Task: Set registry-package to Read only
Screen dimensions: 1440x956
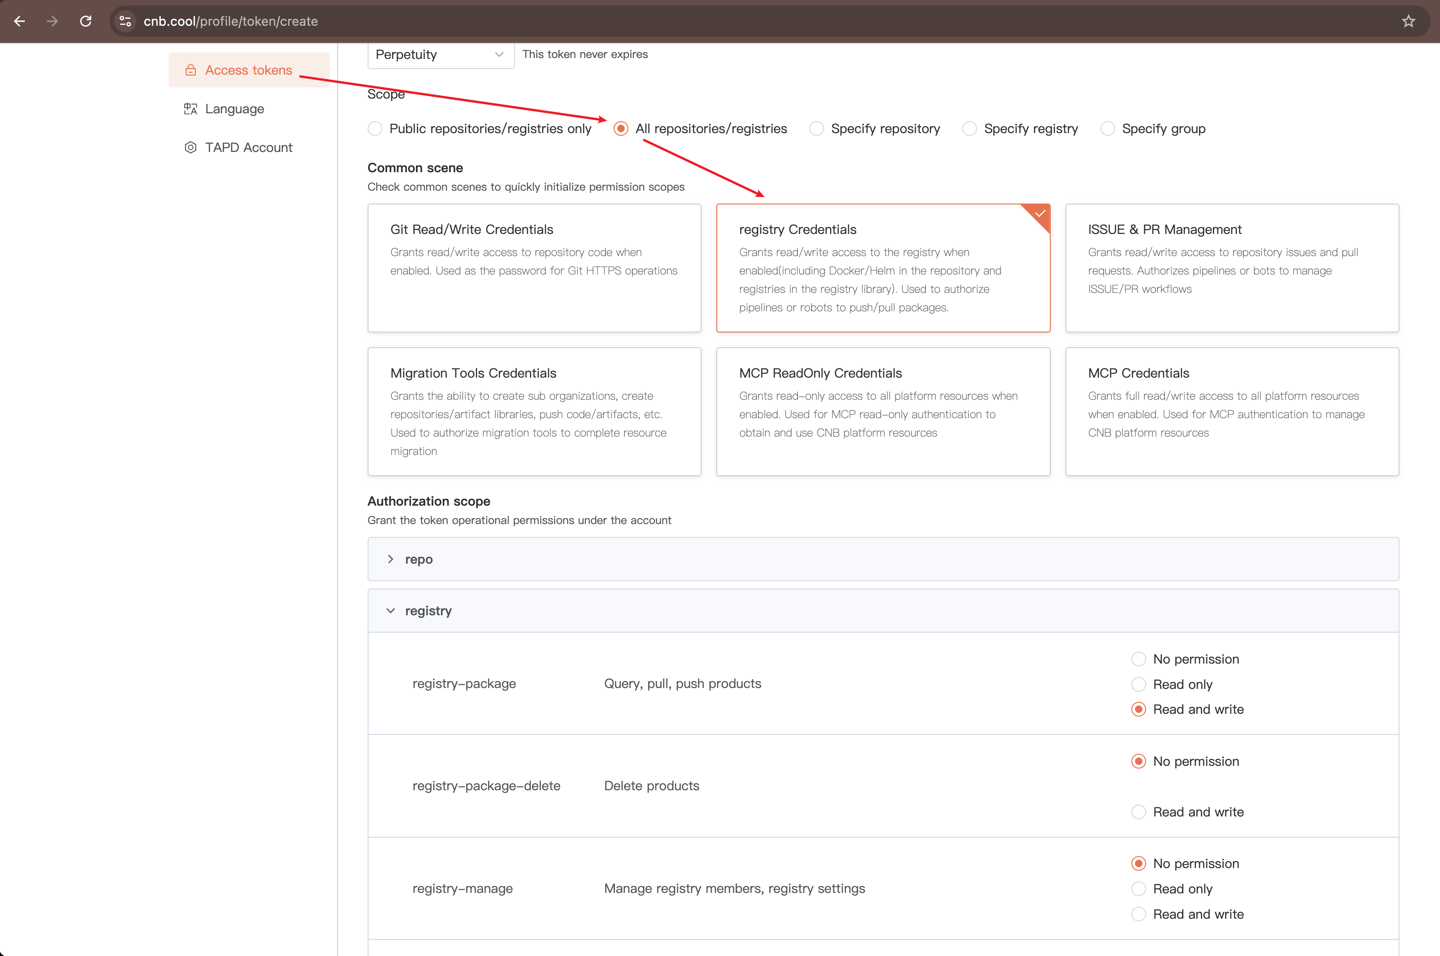Action: [1138, 684]
